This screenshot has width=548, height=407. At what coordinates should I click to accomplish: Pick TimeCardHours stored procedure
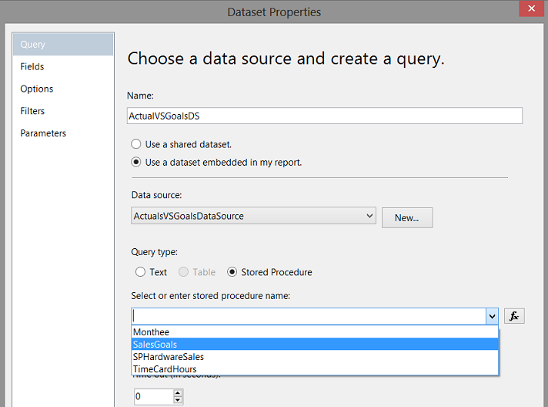pyautogui.click(x=164, y=369)
